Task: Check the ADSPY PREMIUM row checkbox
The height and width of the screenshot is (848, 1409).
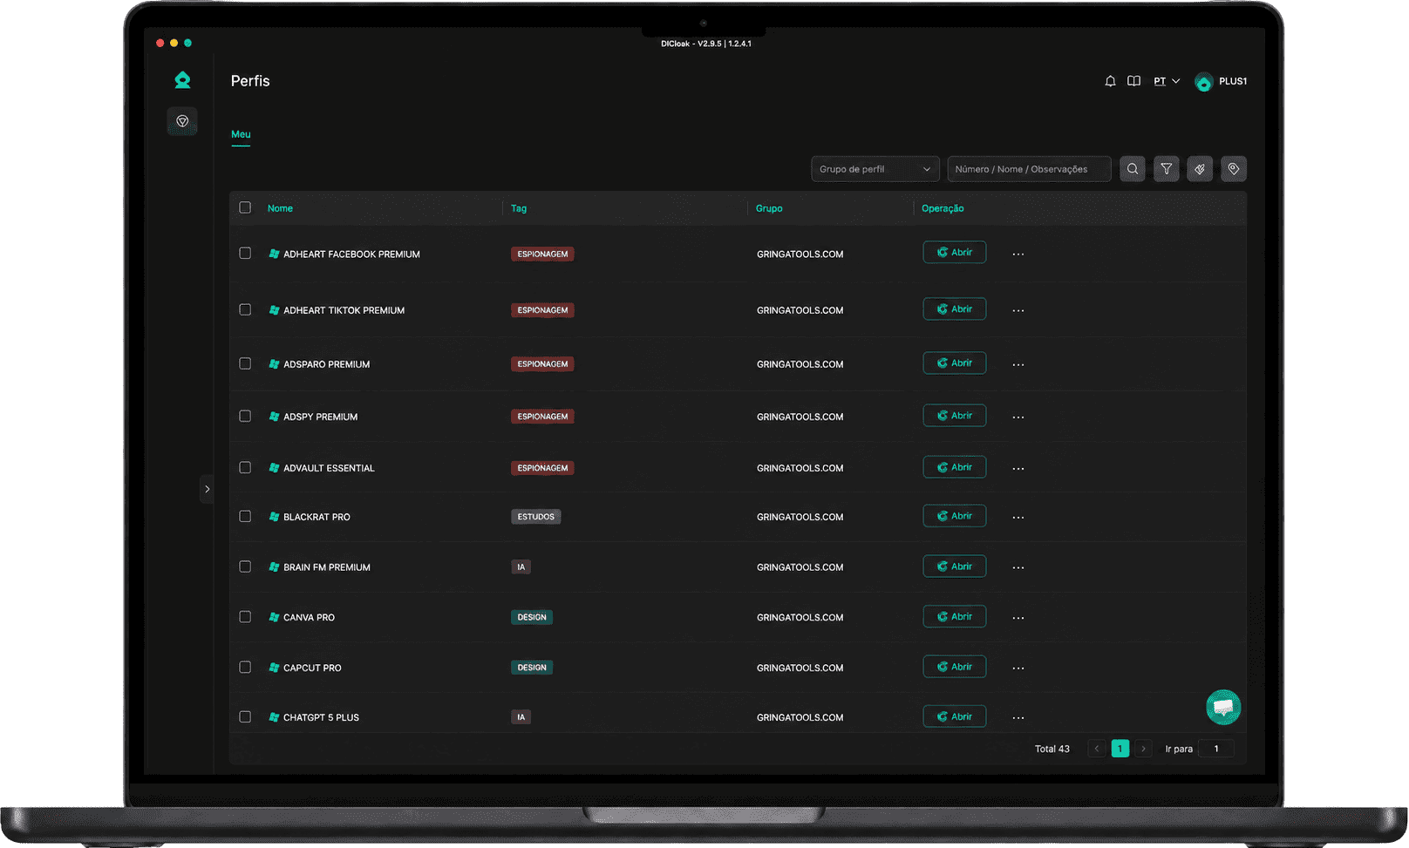Action: coord(245,416)
